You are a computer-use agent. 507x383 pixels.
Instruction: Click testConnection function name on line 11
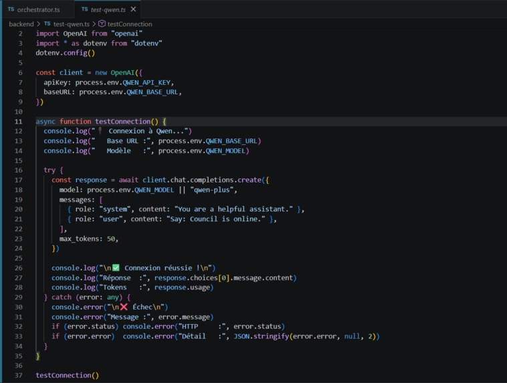point(123,122)
